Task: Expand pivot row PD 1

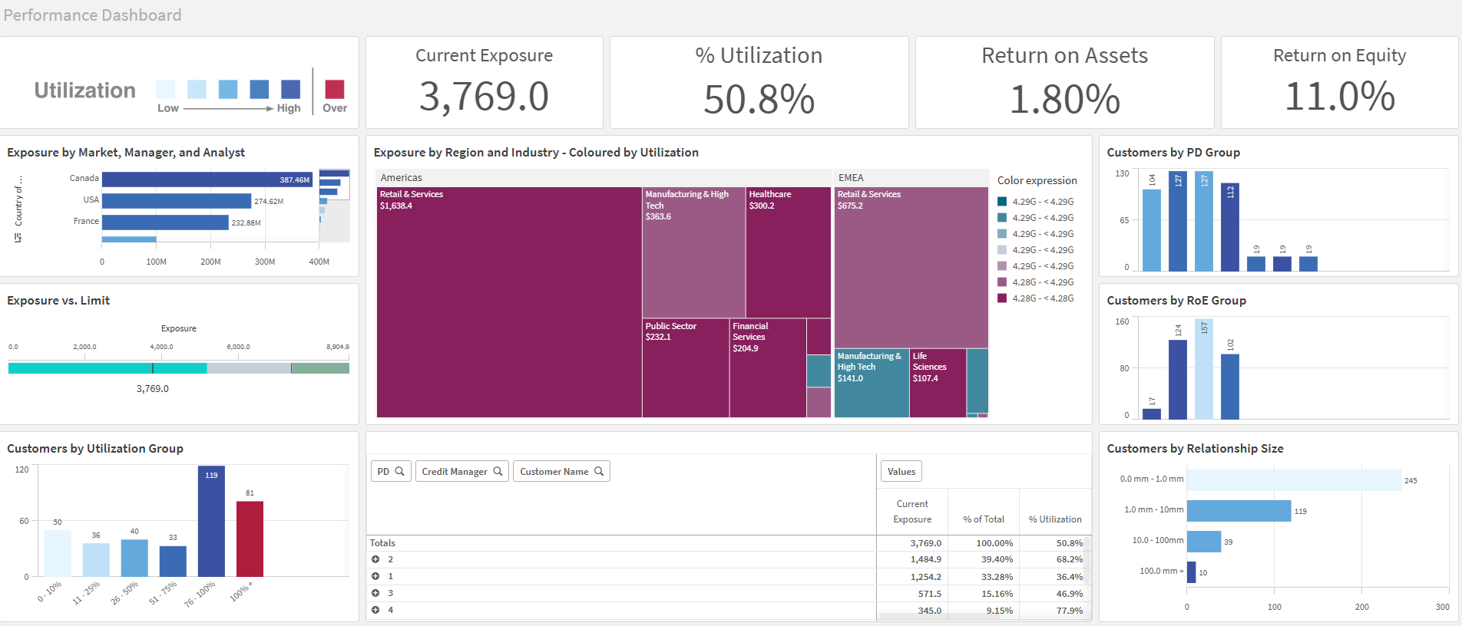Action: click(x=375, y=576)
